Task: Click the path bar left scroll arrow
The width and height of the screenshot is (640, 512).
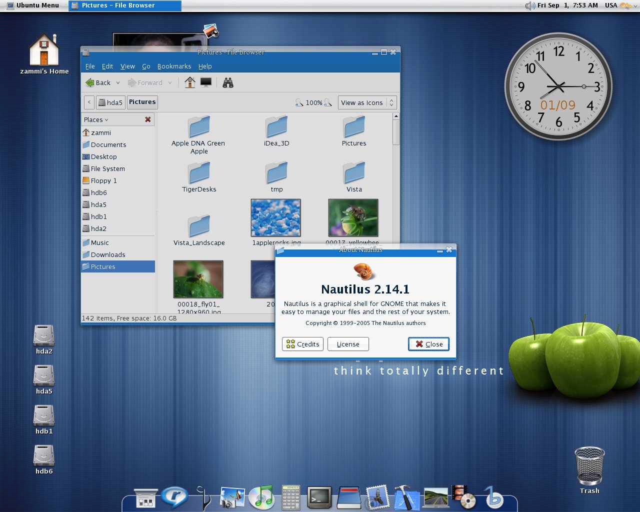Action: click(x=89, y=102)
